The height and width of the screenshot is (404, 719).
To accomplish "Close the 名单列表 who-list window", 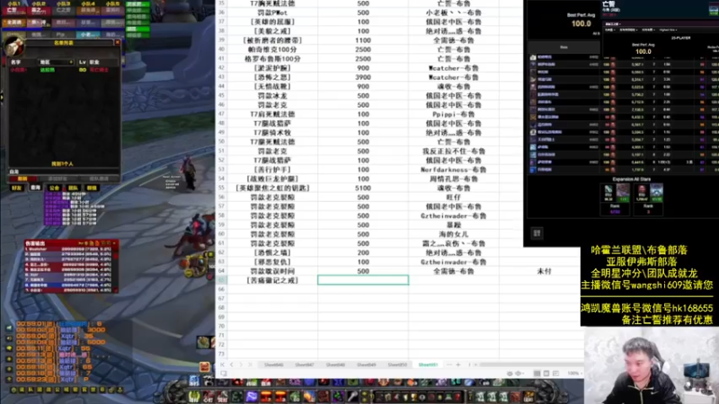I will pyautogui.click(x=118, y=42).
